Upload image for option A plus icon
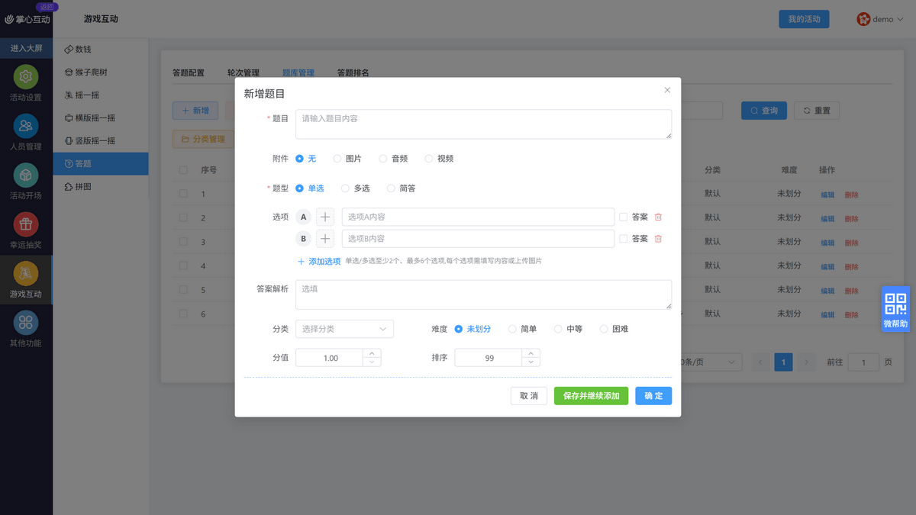 click(326, 217)
